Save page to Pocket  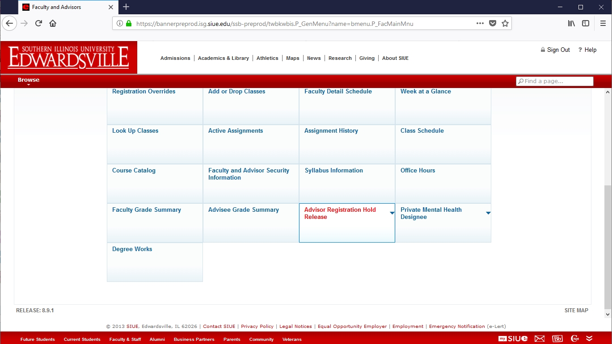[x=493, y=24]
